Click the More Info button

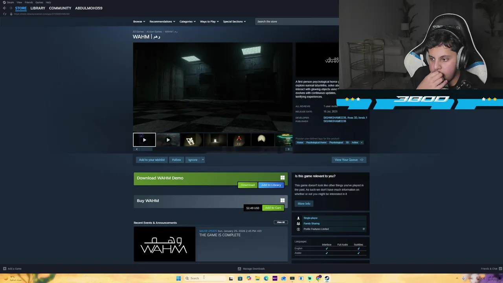point(304,204)
